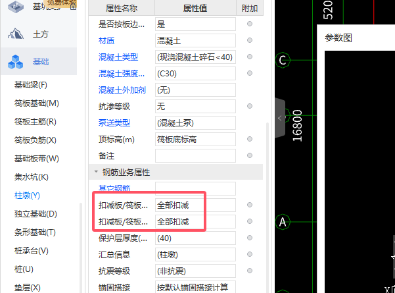Select 筏板主筋(R) in component list
The image size is (395, 293).
pos(35,122)
